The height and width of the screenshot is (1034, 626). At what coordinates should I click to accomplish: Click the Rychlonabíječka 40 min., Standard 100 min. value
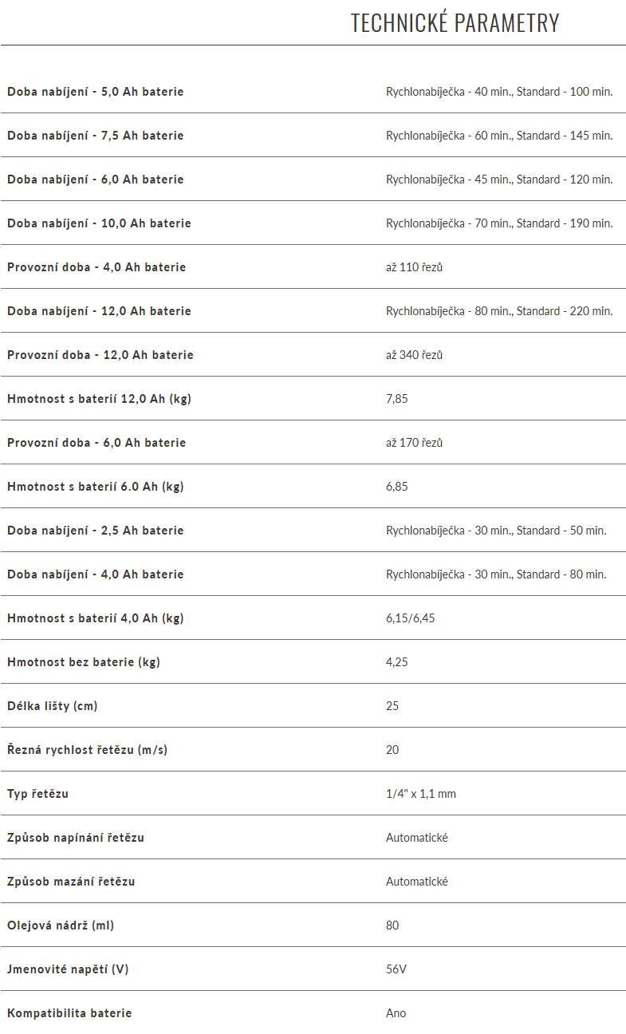coord(499,92)
